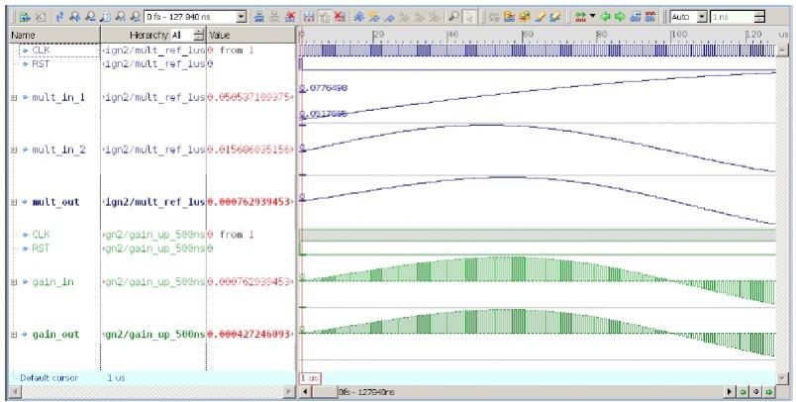Click the padlock folder icon
Viewport: 796px width, 402px height.
(525, 17)
